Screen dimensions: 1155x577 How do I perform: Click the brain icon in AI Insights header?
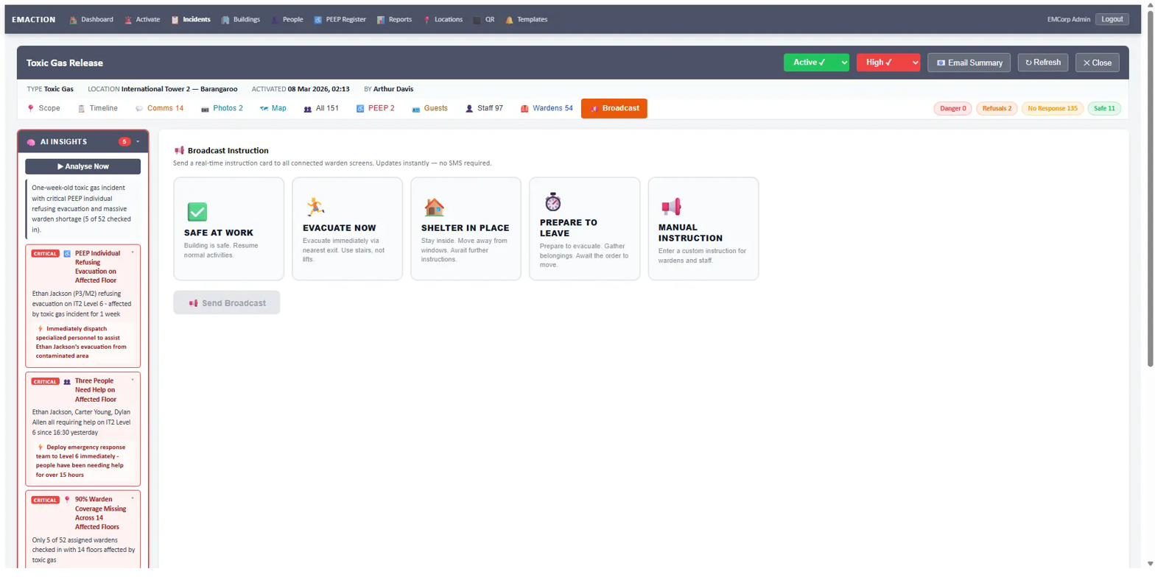pos(31,141)
